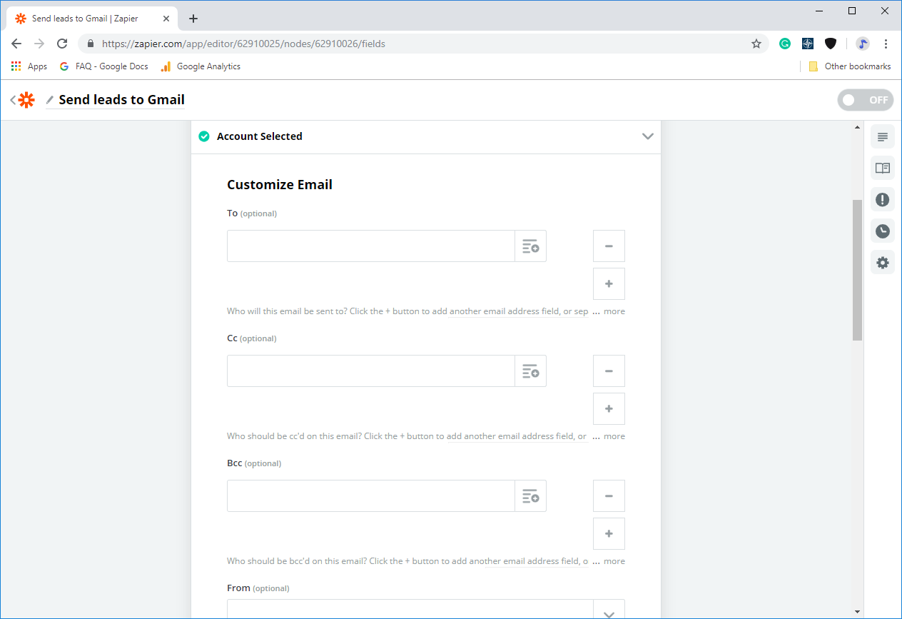Open the alerts exclamation icon in sidebar
The height and width of the screenshot is (619, 902).
(883, 200)
